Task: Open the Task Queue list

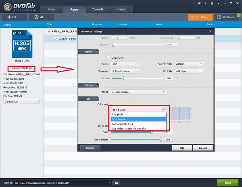Action: 226,17
